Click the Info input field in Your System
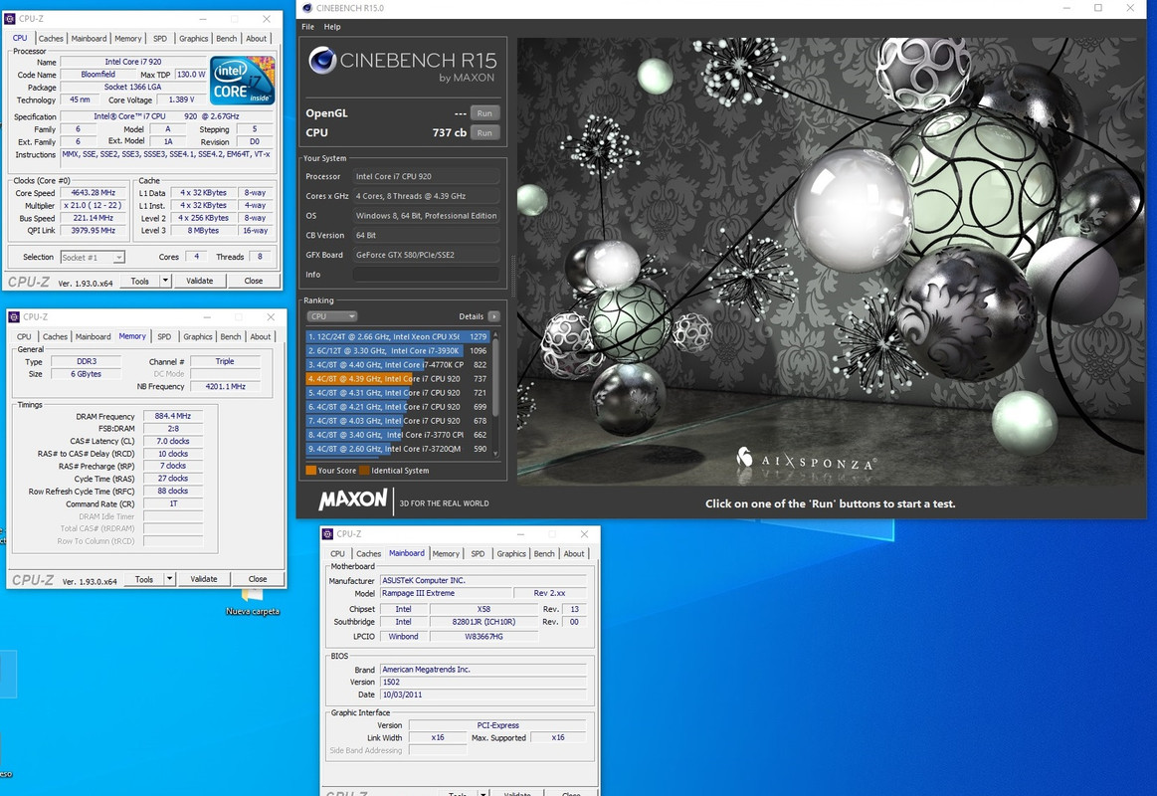 [x=427, y=275]
